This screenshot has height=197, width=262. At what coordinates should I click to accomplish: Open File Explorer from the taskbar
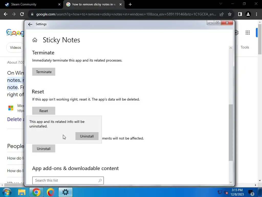(22, 192)
